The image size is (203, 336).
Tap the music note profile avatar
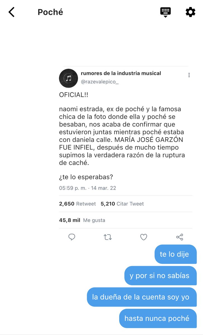(x=68, y=78)
